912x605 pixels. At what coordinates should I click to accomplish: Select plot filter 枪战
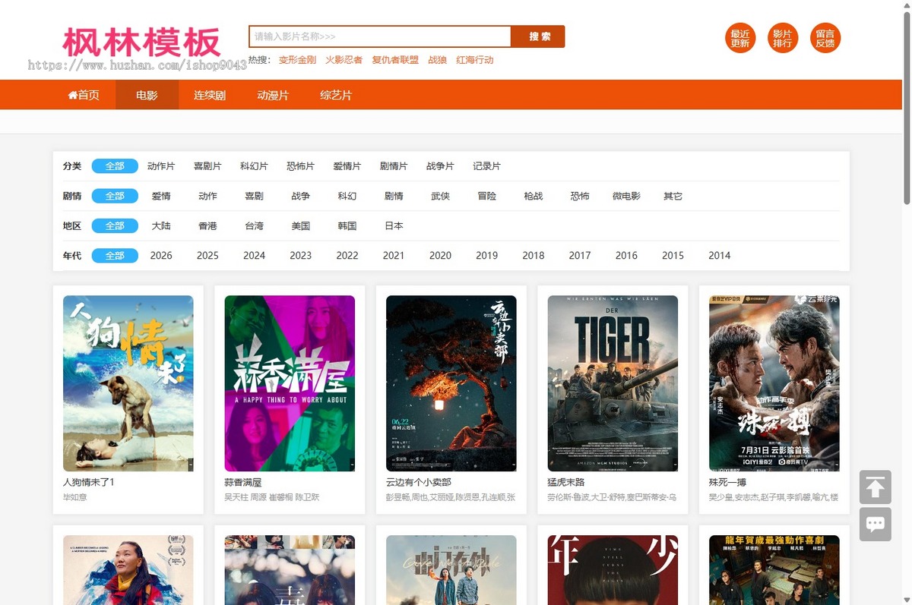534,196
